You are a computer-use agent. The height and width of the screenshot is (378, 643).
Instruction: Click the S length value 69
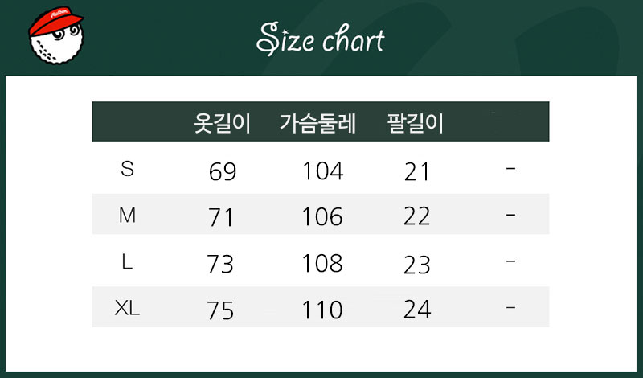click(x=222, y=171)
